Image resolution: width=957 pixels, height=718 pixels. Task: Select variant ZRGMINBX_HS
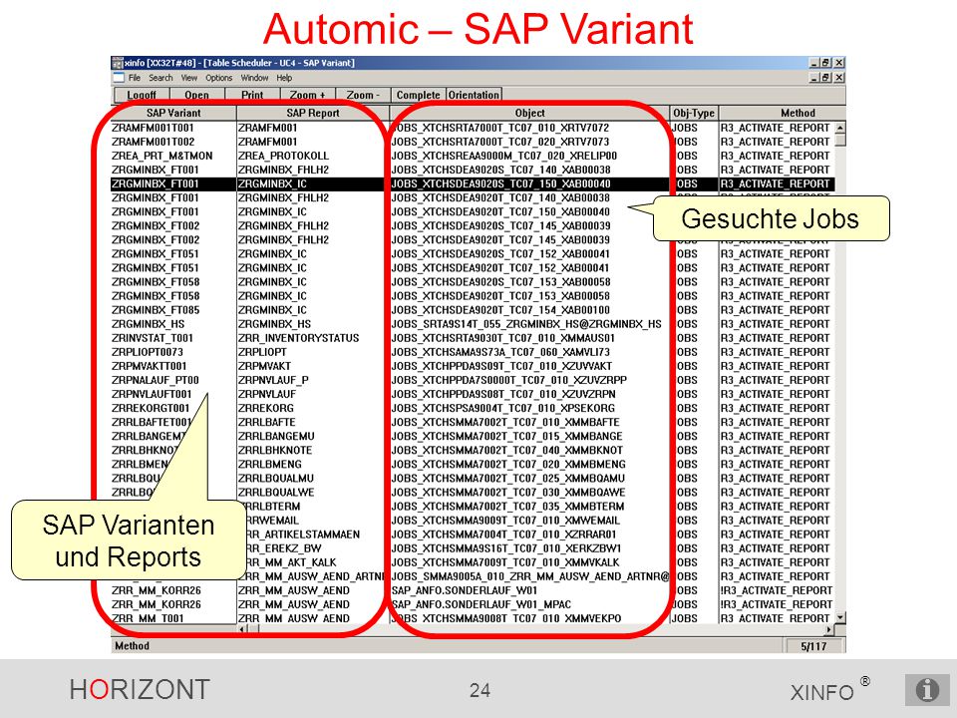click(x=148, y=324)
